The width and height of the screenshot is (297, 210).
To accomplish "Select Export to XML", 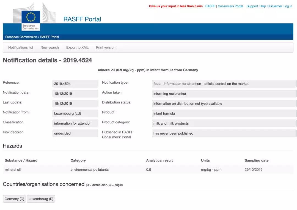I will [77, 47].
